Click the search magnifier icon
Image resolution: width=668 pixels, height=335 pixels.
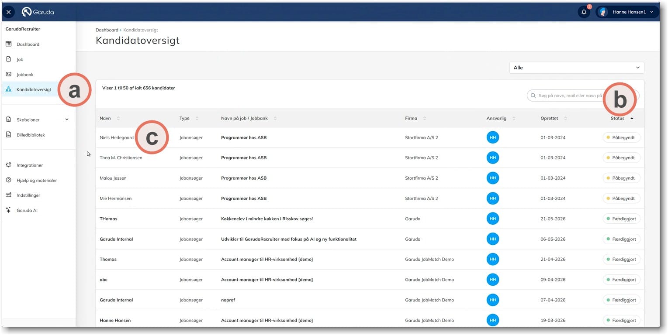pyautogui.click(x=533, y=96)
